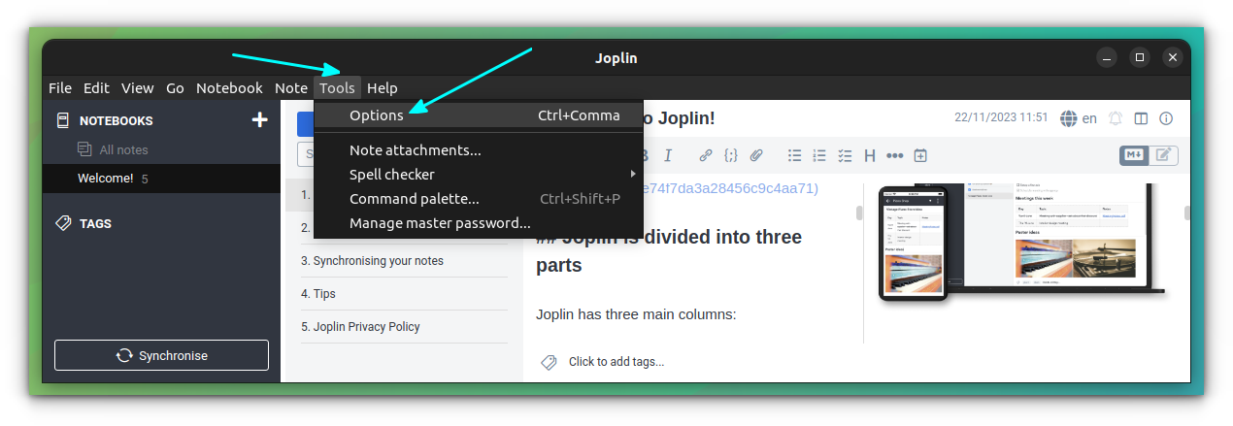Insert a checkbox list
The image size is (1233, 426).
[845, 155]
